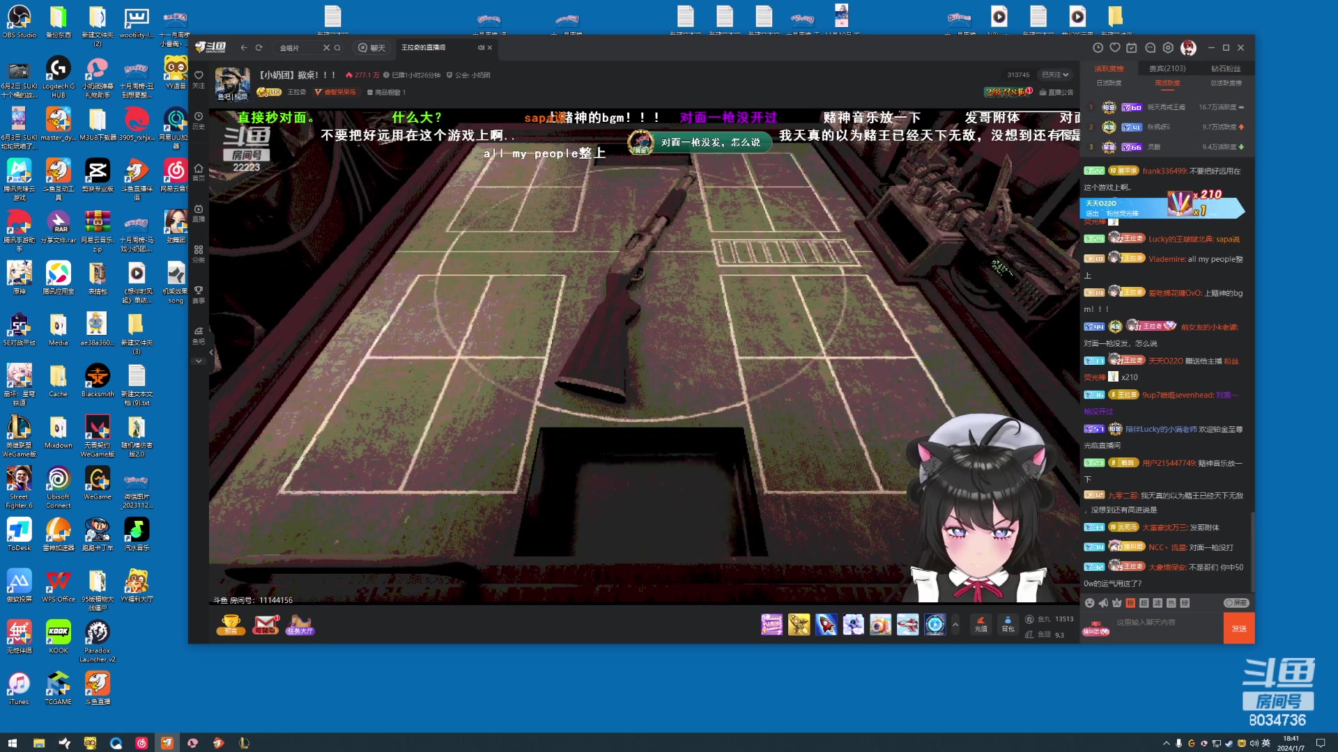1338x752 pixels.
Task: Toggle the 屏蔽 chat blocking switch
Action: 1236,603
